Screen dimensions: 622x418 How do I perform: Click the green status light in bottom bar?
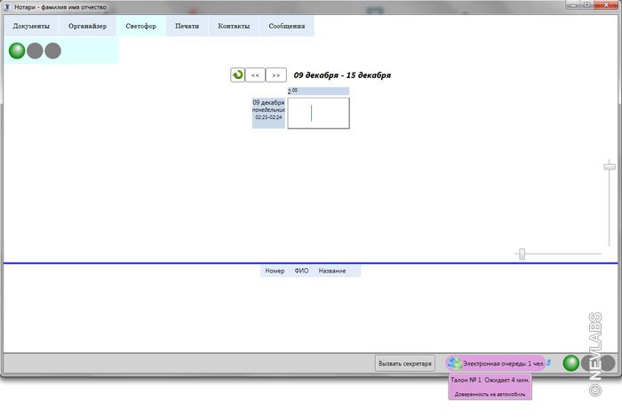(x=571, y=363)
